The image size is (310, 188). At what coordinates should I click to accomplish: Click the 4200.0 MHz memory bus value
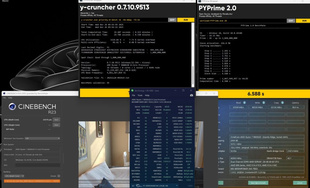238,158
